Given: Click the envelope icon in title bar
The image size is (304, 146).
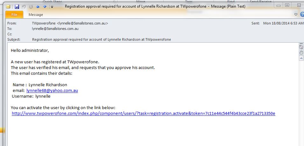Looking at the screenshot, I should click(x=8, y=7).
